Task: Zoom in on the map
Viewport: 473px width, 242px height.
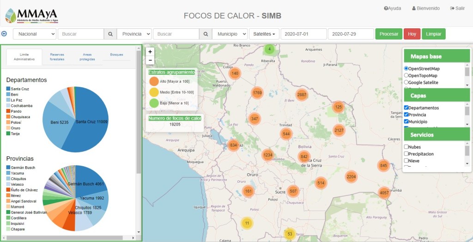Action: coord(150,52)
